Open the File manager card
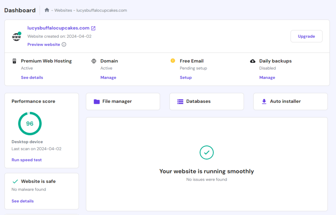Viewport: 336px width, 215px height. pos(123,102)
